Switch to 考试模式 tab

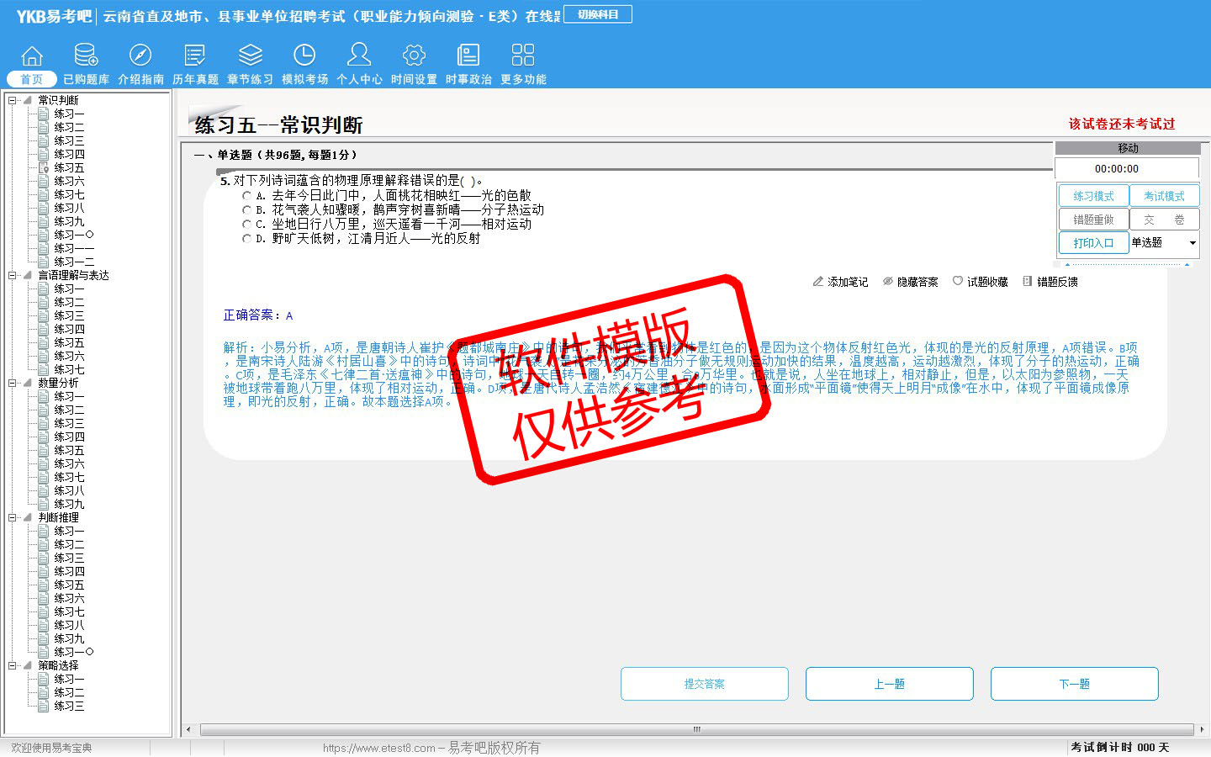click(x=1164, y=196)
